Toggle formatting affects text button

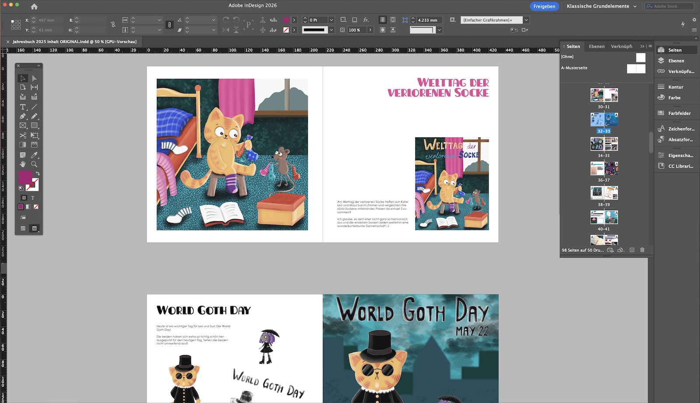click(32, 198)
